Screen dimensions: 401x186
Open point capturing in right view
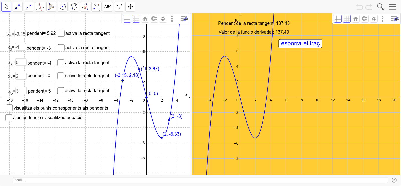(365, 19)
